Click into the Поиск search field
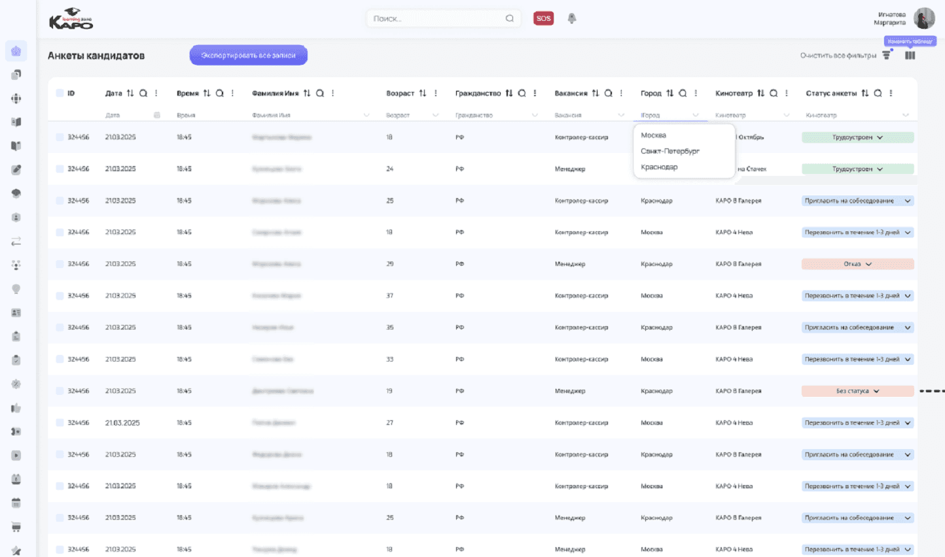The image size is (945, 557). click(x=437, y=18)
